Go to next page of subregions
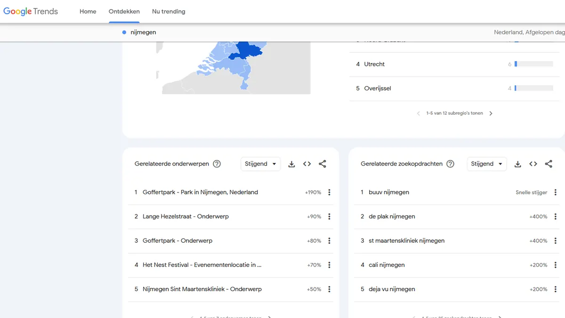The height and width of the screenshot is (318, 565). pos(491,113)
